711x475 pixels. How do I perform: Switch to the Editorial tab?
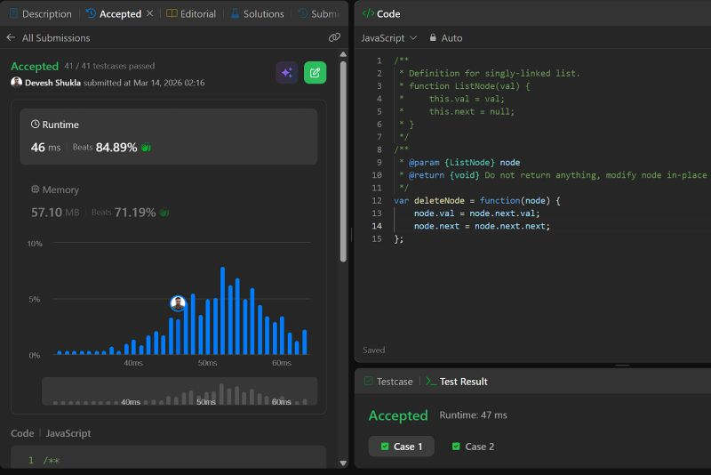pyautogui.click(x=191, y=14)
